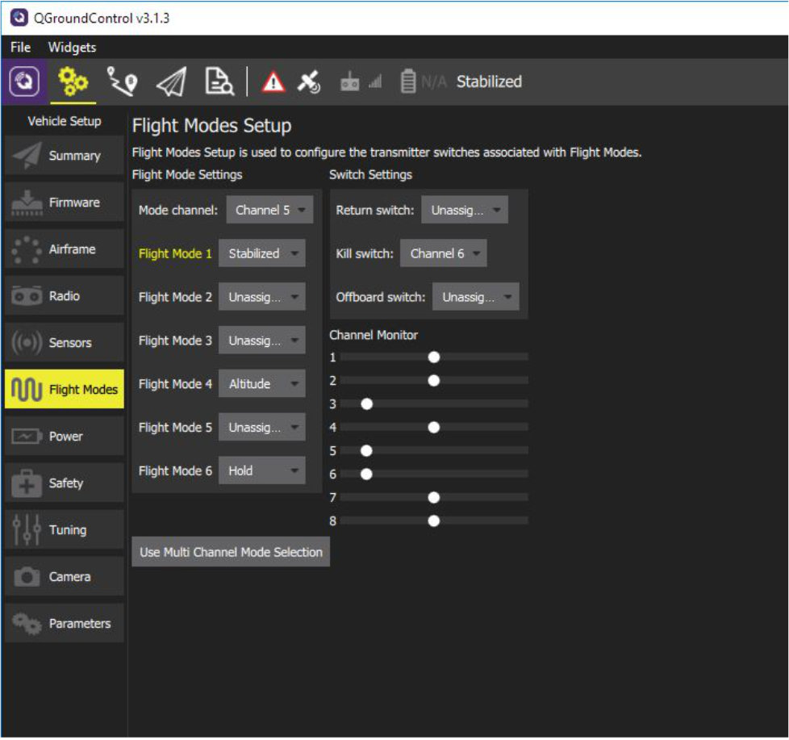789x740 pixels.
Task: Open the Flight Mode 1 dropdown
Action: tap(261, 253)
